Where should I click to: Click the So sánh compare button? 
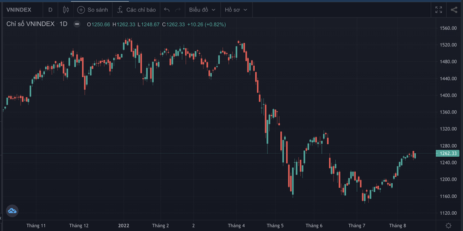93,10
